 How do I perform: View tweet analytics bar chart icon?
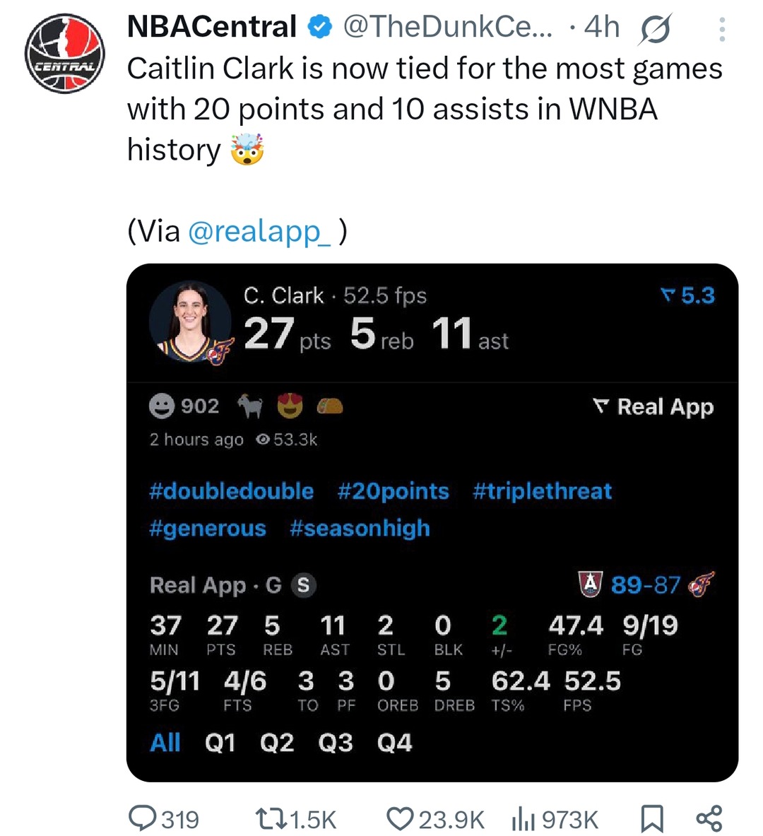click(524, 818)
